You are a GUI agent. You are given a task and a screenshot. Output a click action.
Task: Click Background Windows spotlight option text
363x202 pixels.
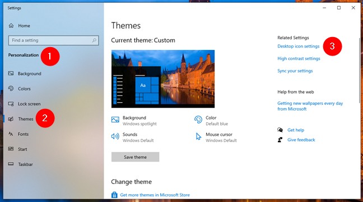139,121
